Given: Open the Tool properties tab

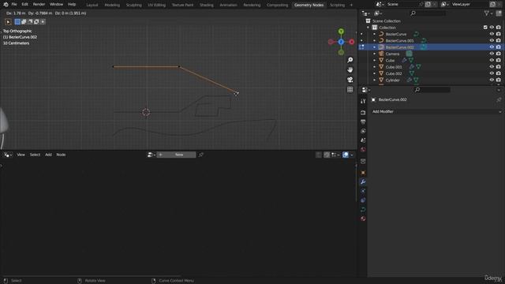Looking at the screenshot, I should click(363, 101).
